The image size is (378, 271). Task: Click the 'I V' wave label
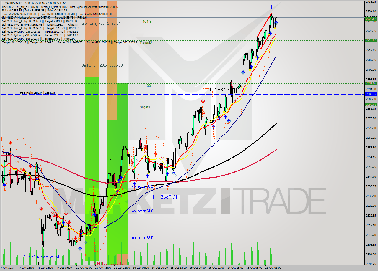coord(109,160)
